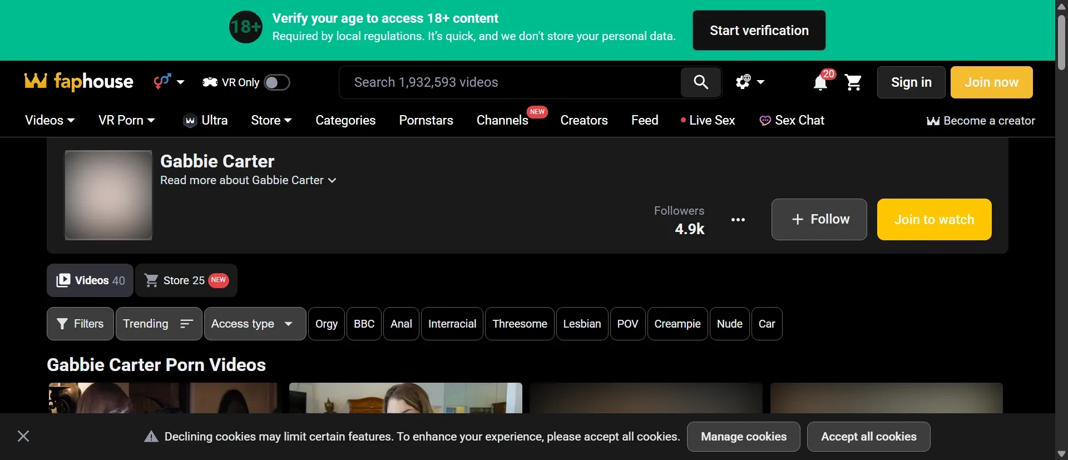Select the Threesome filter tag
Image resolution: width=1068 pixels, height=460 pixels.
[x=520, y=324]
